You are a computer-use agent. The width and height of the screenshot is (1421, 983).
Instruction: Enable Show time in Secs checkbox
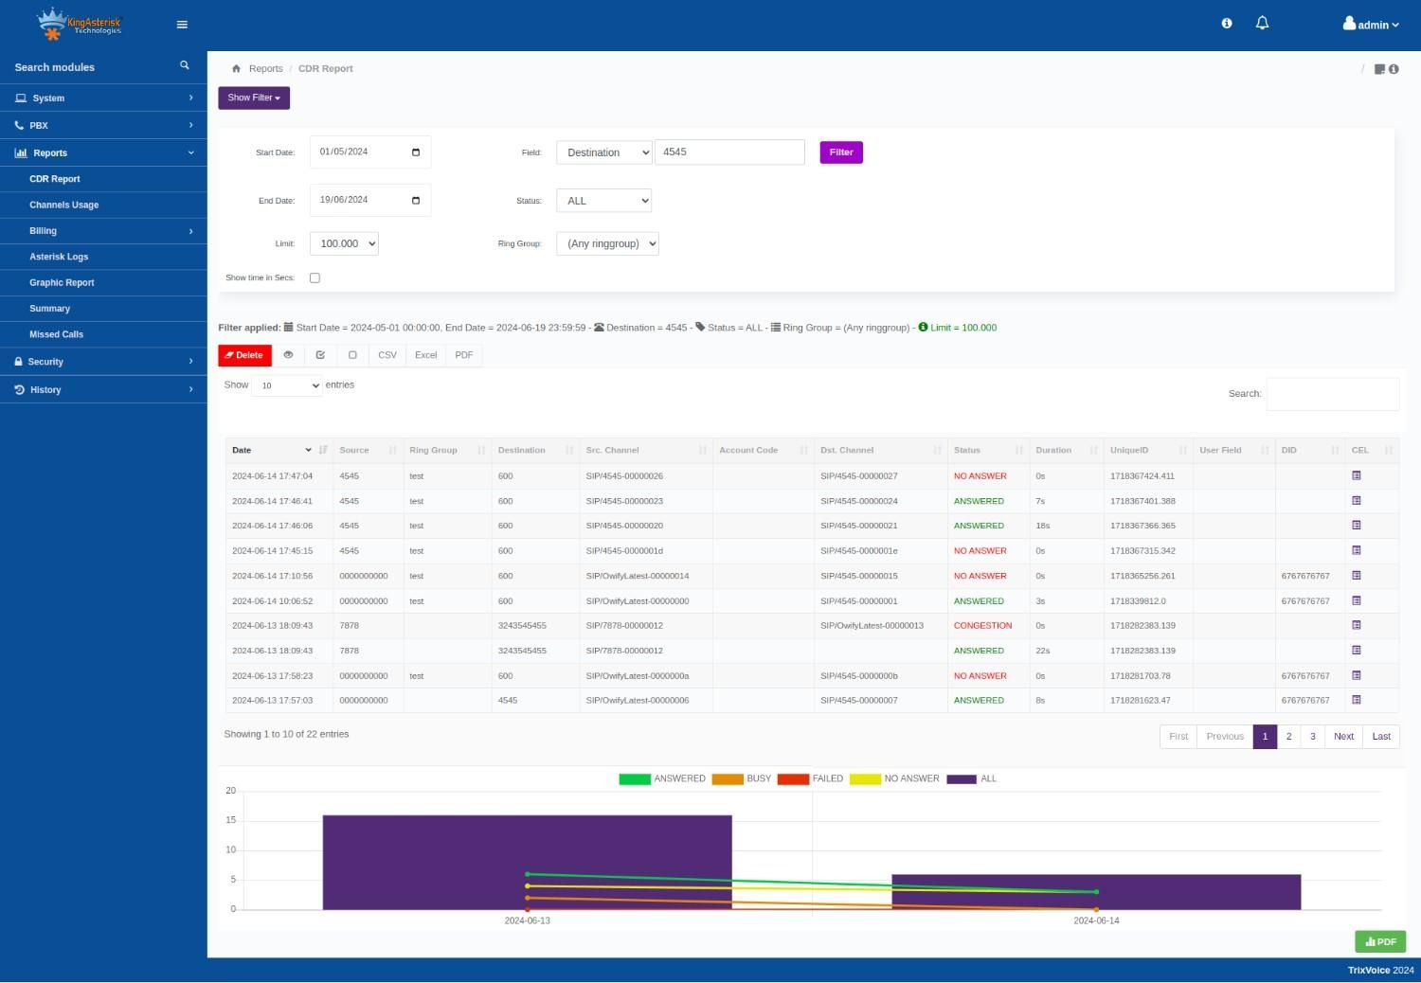coord(315,278)
